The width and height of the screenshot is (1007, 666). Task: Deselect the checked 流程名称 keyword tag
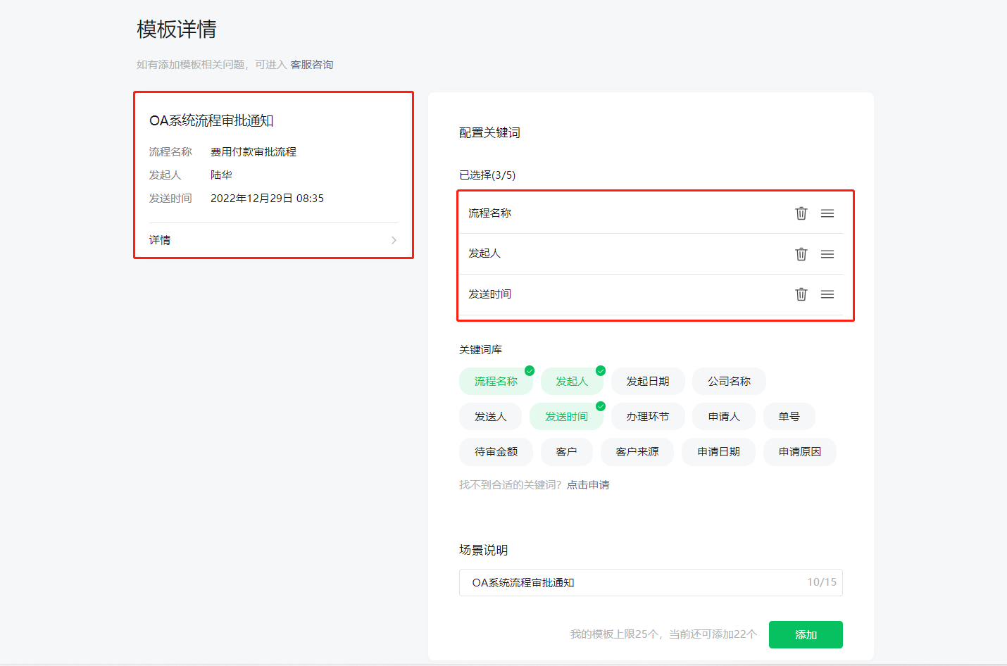496,382
